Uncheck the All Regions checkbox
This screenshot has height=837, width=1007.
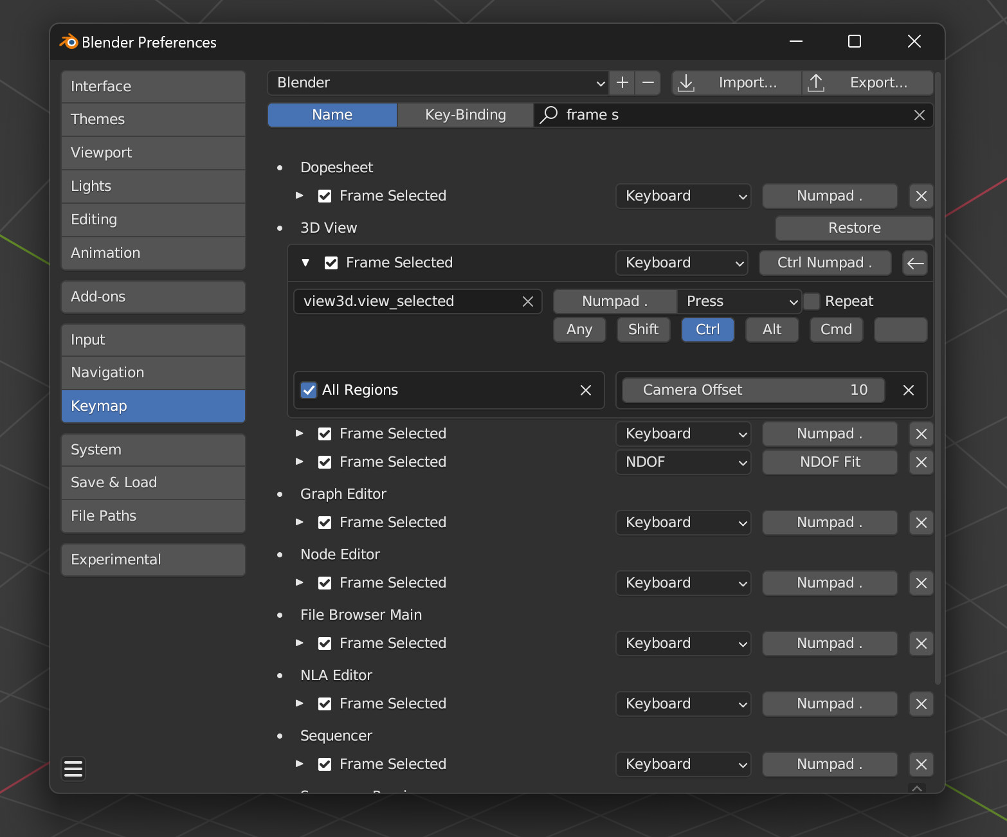click(x=309, y=390)
